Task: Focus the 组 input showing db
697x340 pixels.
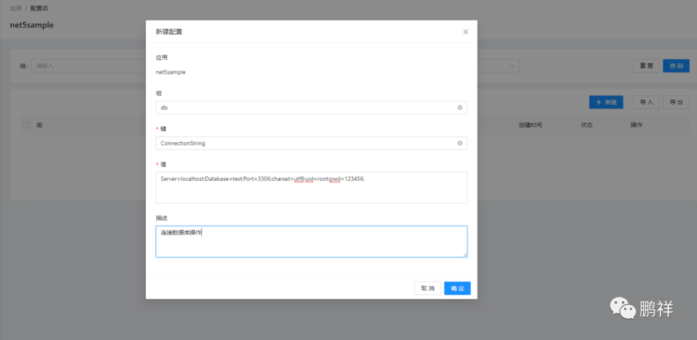Action: point(311,108)
